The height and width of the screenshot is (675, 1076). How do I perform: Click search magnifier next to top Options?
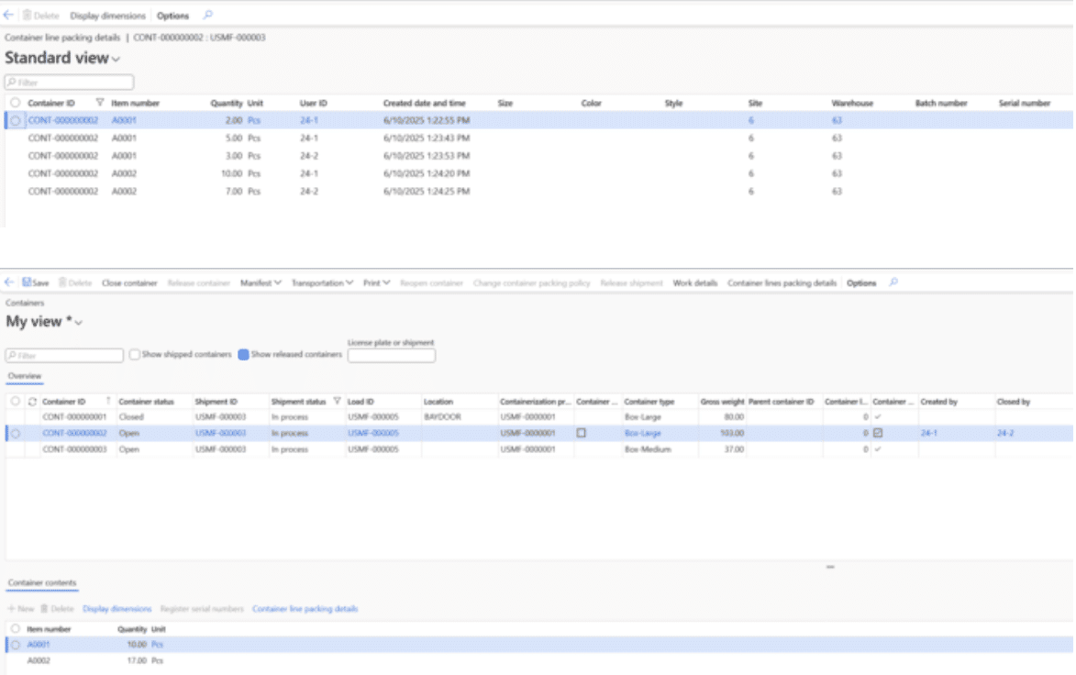[x=207, y=16]
